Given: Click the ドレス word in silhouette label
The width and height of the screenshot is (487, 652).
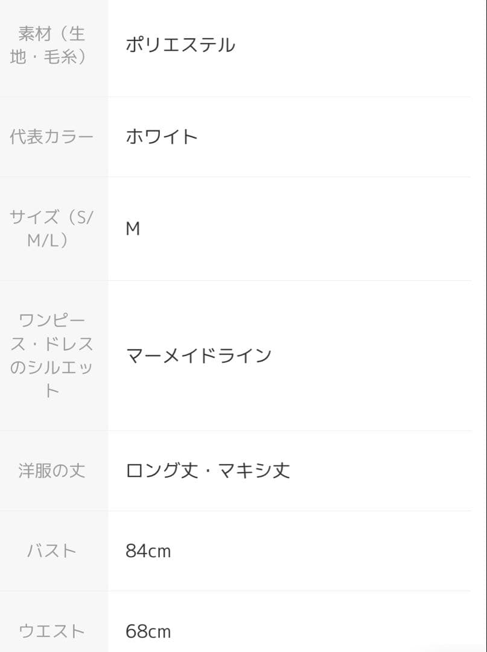Looking at the screenshot, I should click(69, 344).
